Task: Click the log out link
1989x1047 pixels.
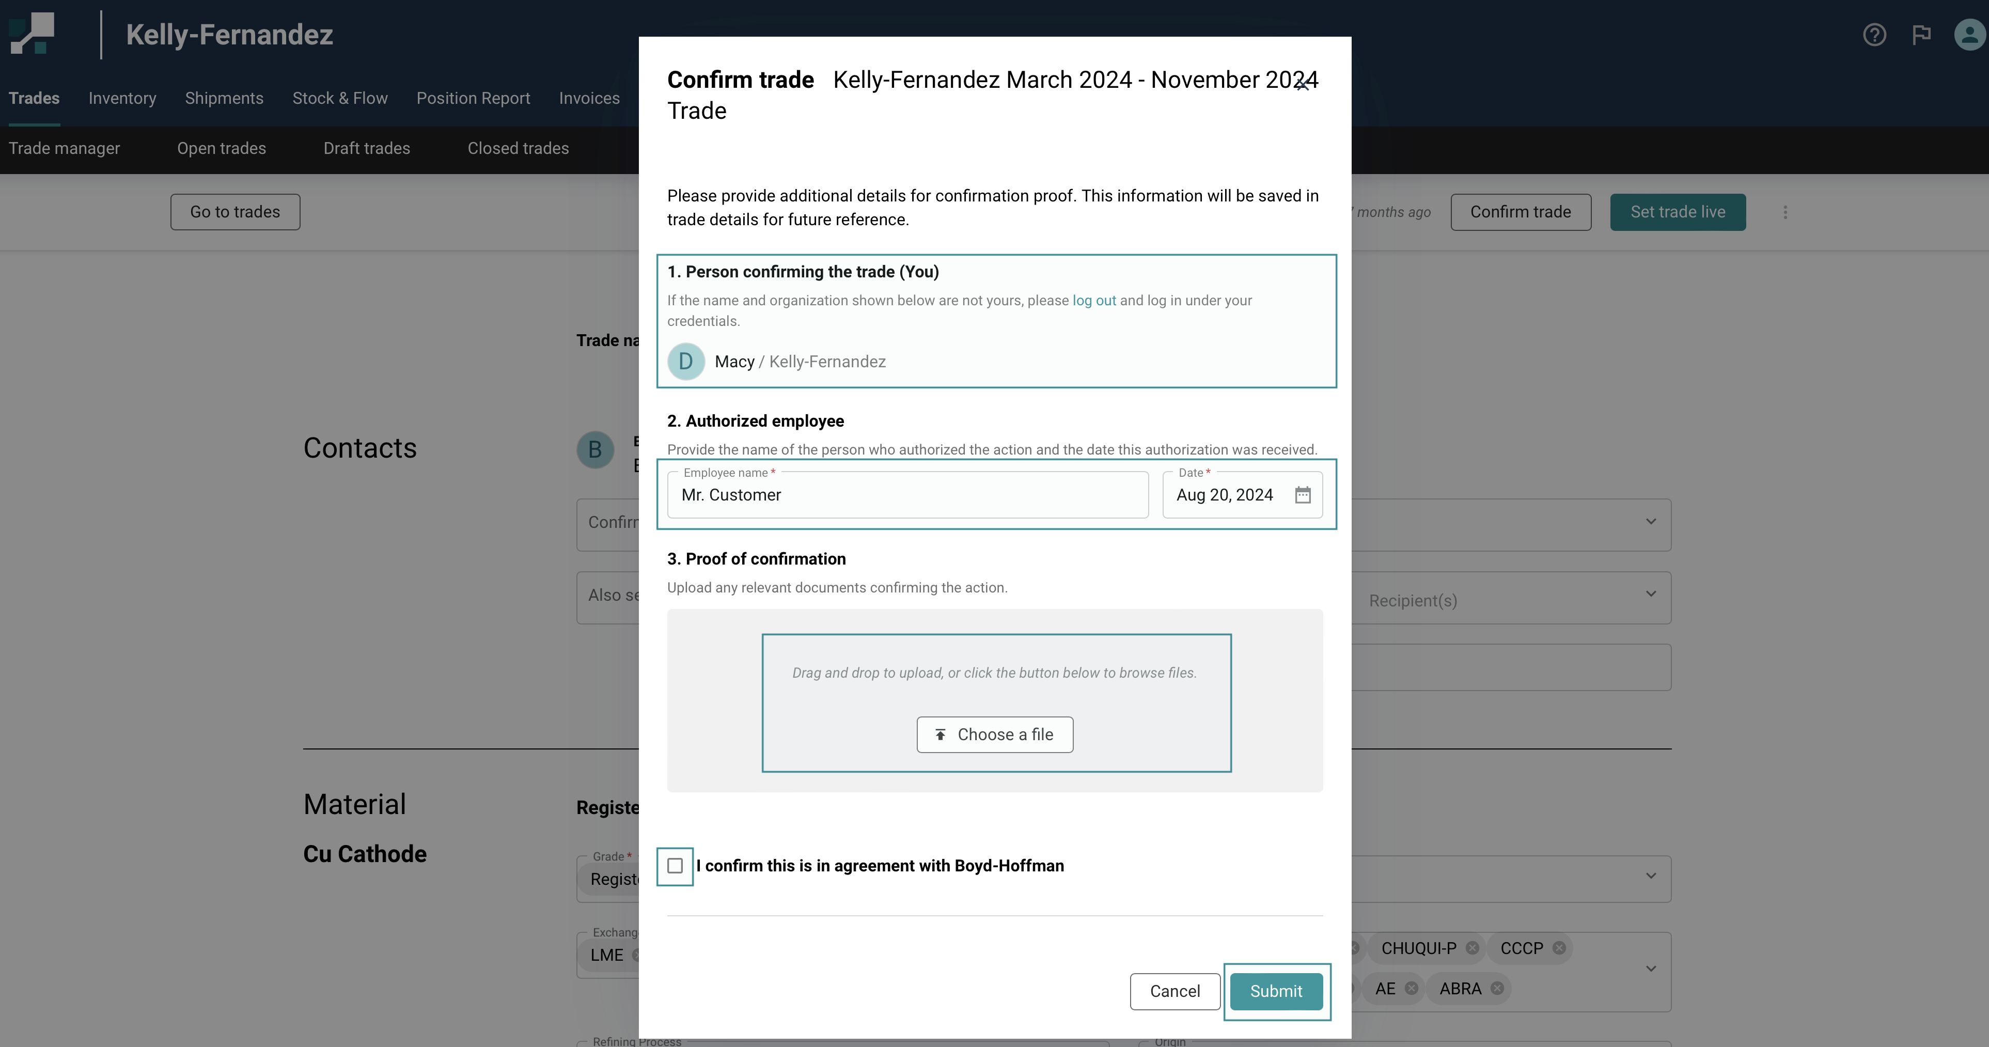Action: [x=1094, y=300]
